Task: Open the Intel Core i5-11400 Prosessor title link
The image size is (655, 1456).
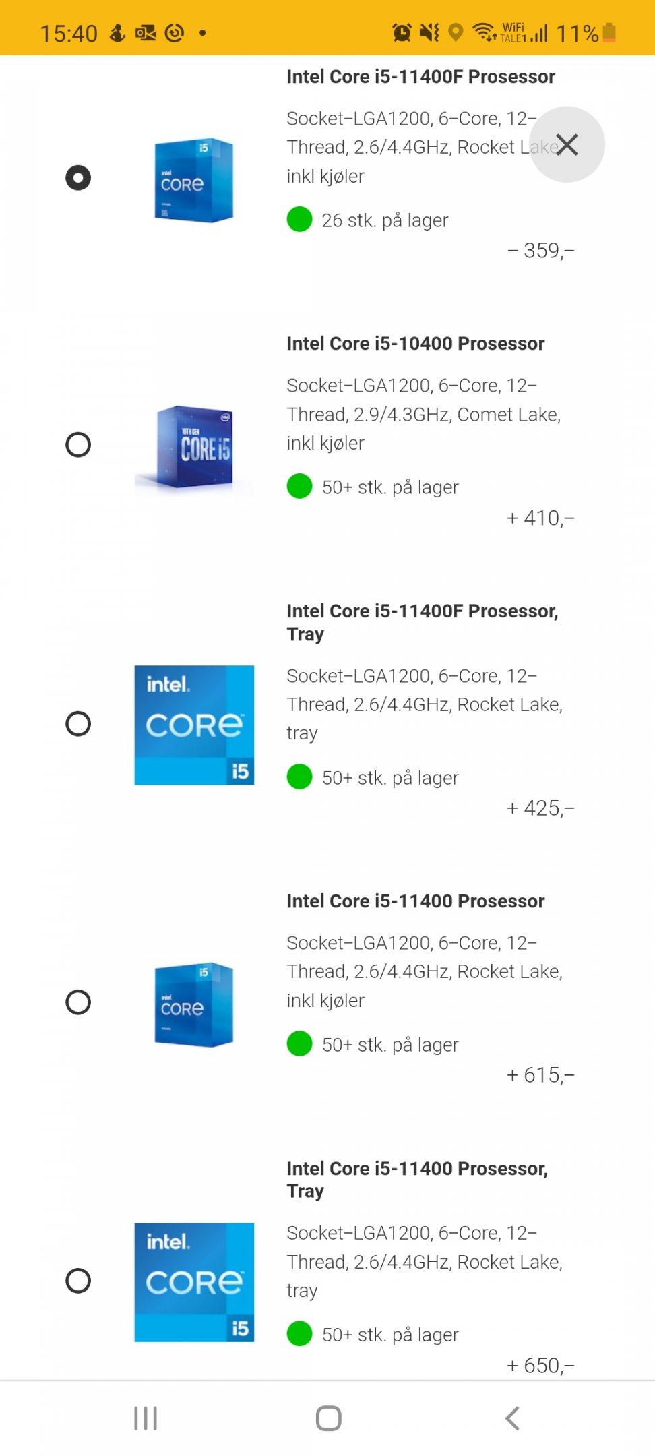Action: [x=416, y=901]
